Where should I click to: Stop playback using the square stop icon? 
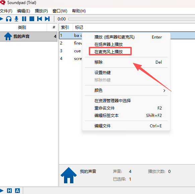(32, 19)
